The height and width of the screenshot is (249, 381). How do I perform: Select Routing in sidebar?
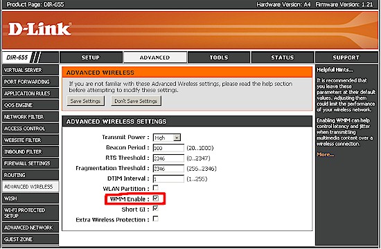click(x=30, y=175)
